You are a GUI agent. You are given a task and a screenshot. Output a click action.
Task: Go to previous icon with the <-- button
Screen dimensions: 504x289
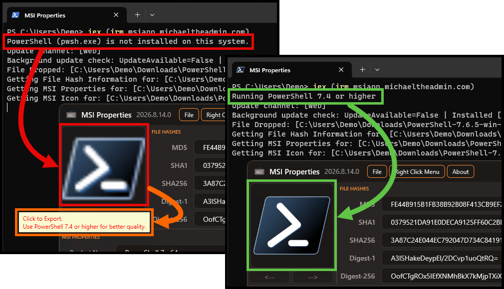point(269,277)
